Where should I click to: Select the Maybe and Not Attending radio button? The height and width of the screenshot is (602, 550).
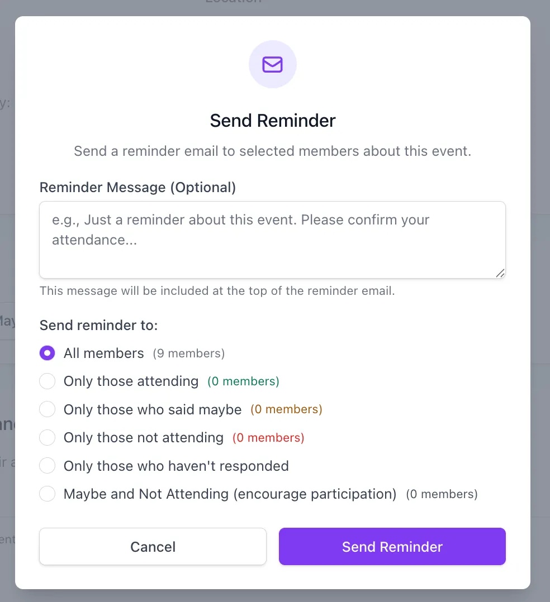[x=48, y=494]
